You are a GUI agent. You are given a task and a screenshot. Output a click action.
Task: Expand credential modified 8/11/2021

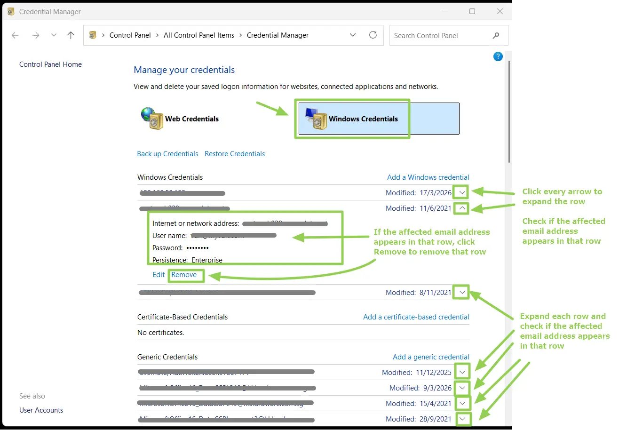(x=462, y=292)
